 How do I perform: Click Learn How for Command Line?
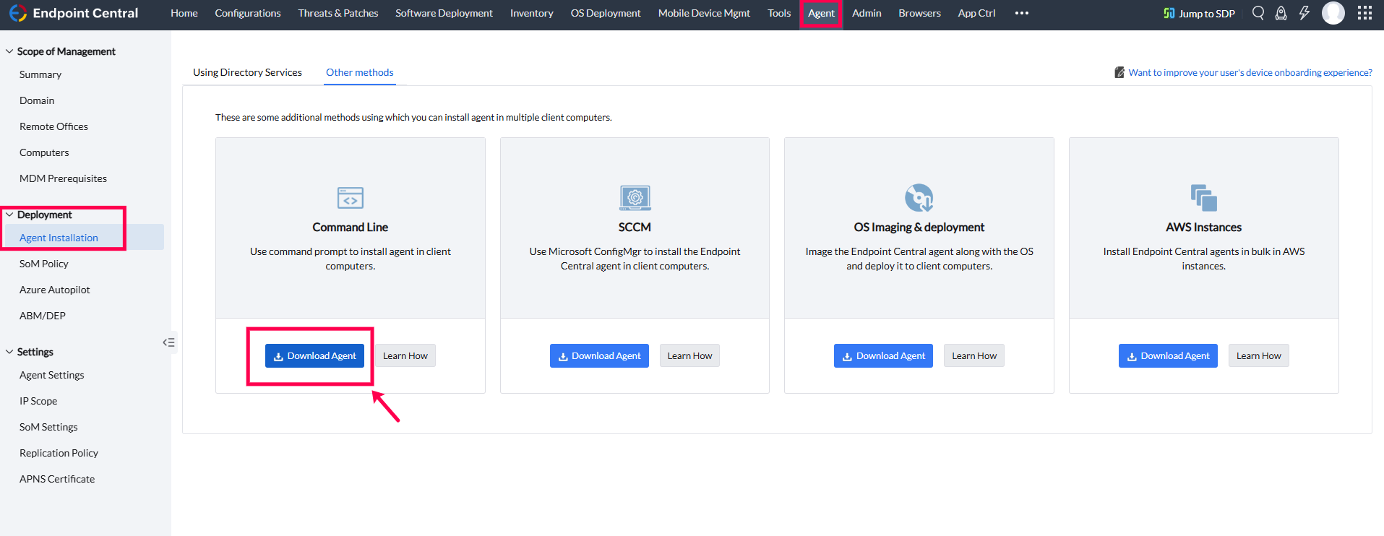click(x=405, y=355)
